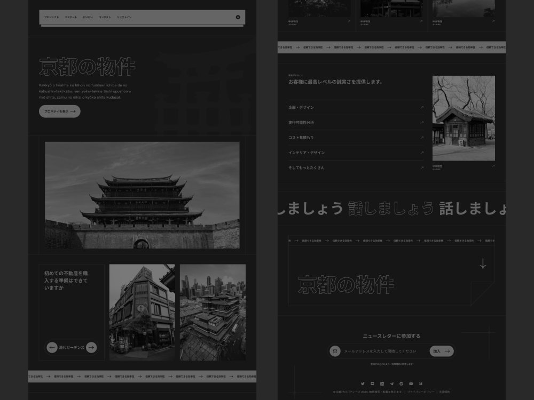Open the 企画・デザイン service row
Viewport: 534px width, 400px height.
coord(356,107)
